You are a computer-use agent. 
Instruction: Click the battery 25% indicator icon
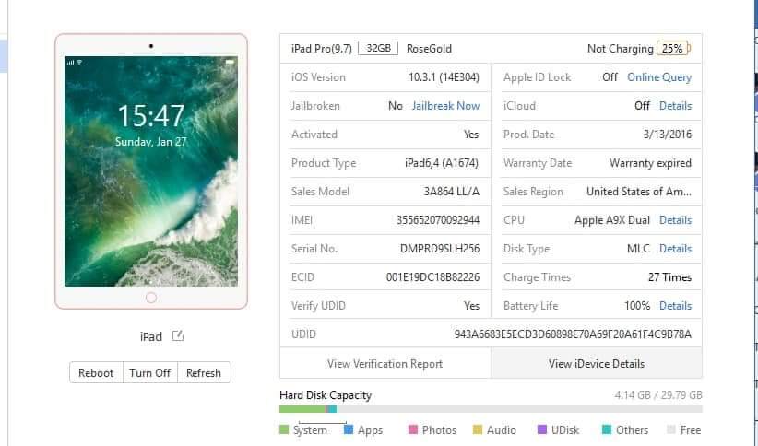(x=672, y=49)
